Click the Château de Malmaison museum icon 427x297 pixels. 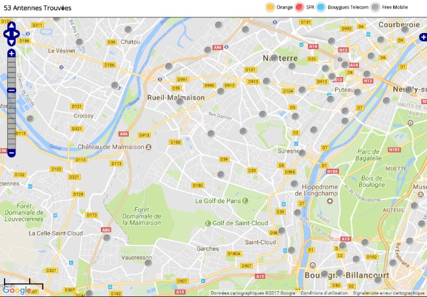[x=148, y=147]
